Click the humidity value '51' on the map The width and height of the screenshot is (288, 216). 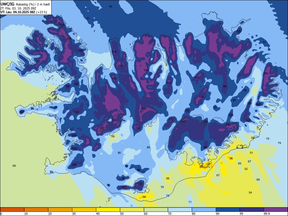tap(251, 153)
